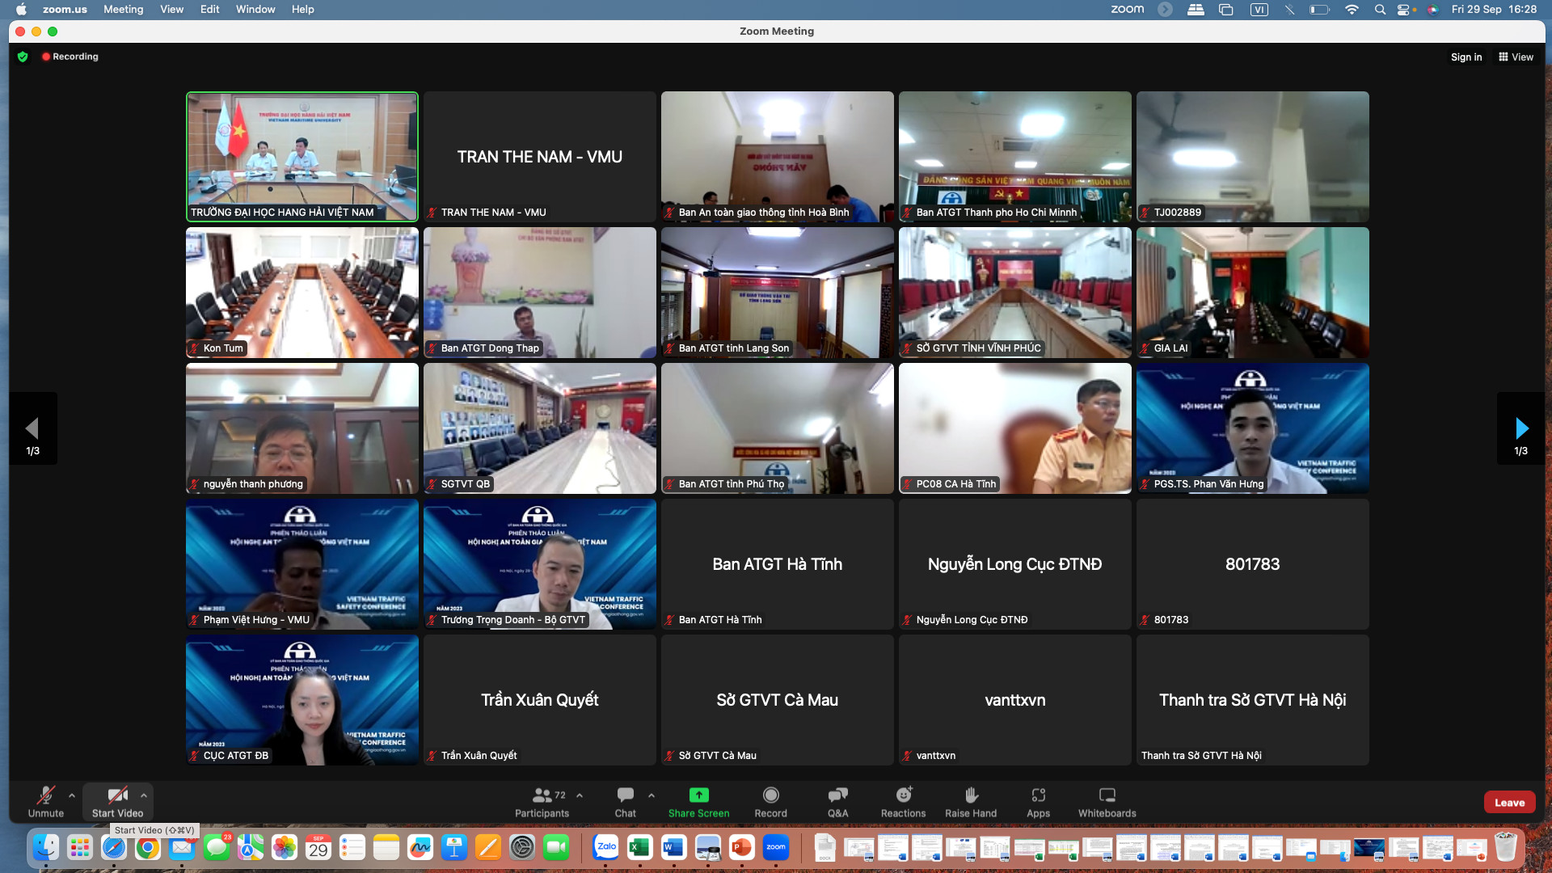Open the Participants panel icon
Screen dimensions: 1552x873
(x=542, y=795)
